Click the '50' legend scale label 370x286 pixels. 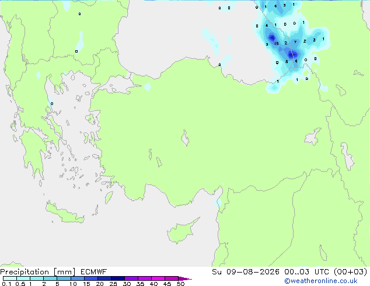tap(180, 284)
